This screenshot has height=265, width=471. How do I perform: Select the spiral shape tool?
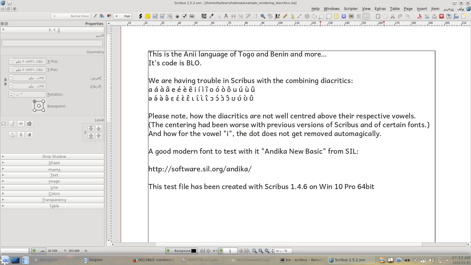click(307, 16)
